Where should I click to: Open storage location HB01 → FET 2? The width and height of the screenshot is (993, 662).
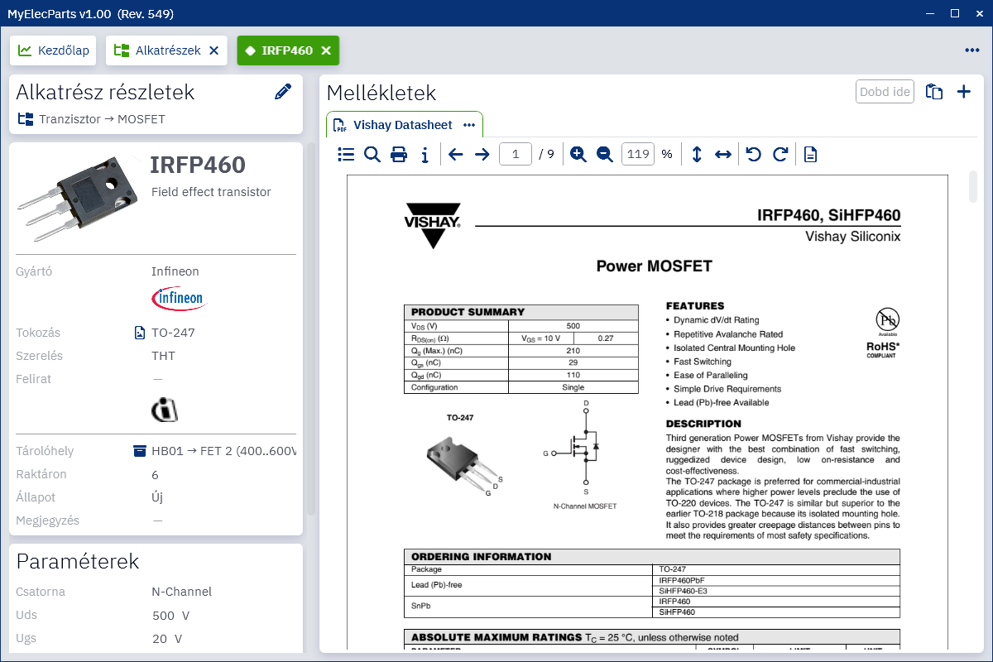[223, 451]
